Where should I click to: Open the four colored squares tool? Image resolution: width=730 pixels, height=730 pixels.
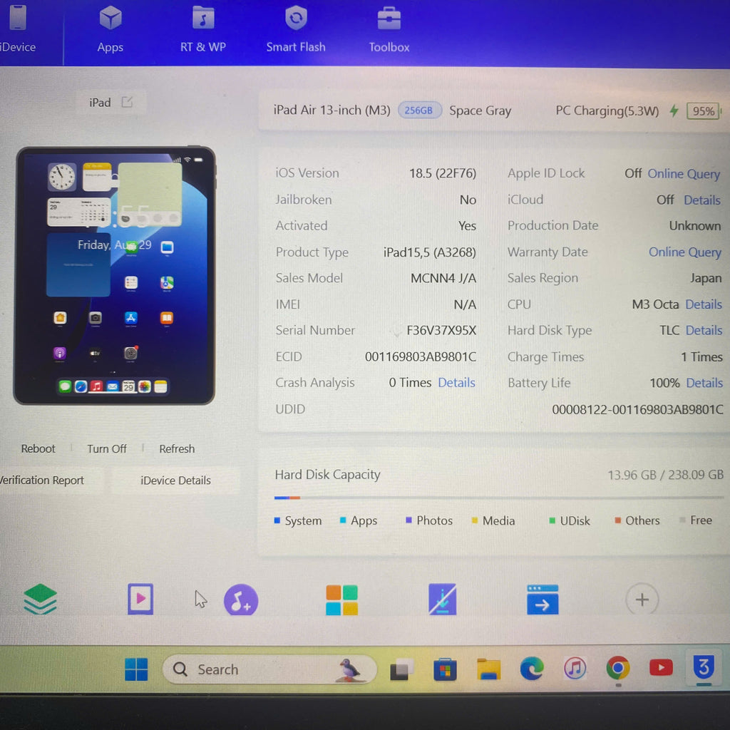point(341,600)
